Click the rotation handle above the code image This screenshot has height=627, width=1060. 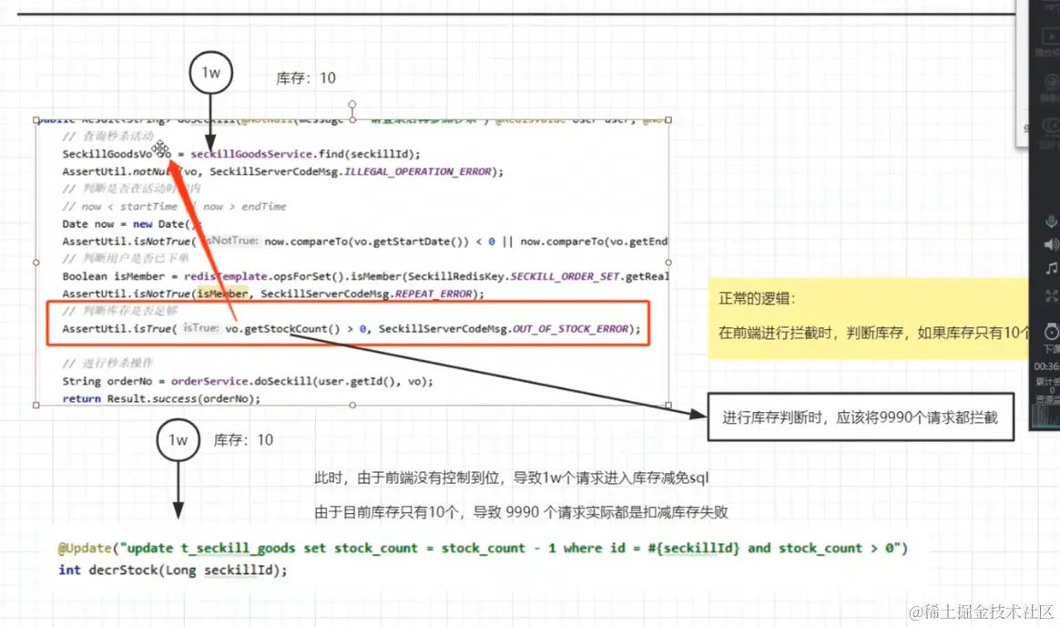point(352,105)
